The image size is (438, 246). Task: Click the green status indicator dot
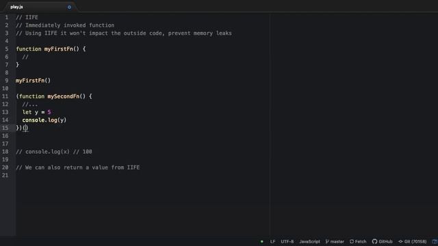coord(261,241)
